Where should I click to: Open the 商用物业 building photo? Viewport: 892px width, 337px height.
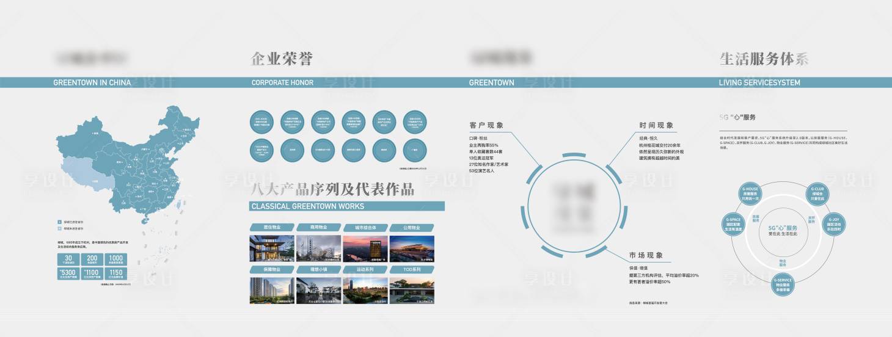tap(318, 248)
